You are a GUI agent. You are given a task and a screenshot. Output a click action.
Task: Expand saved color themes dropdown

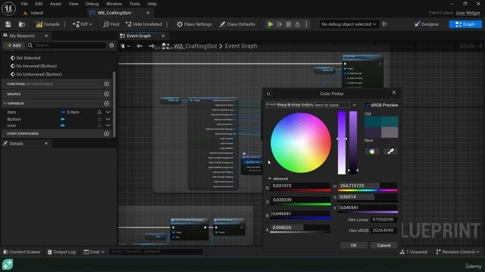point(354,105)
